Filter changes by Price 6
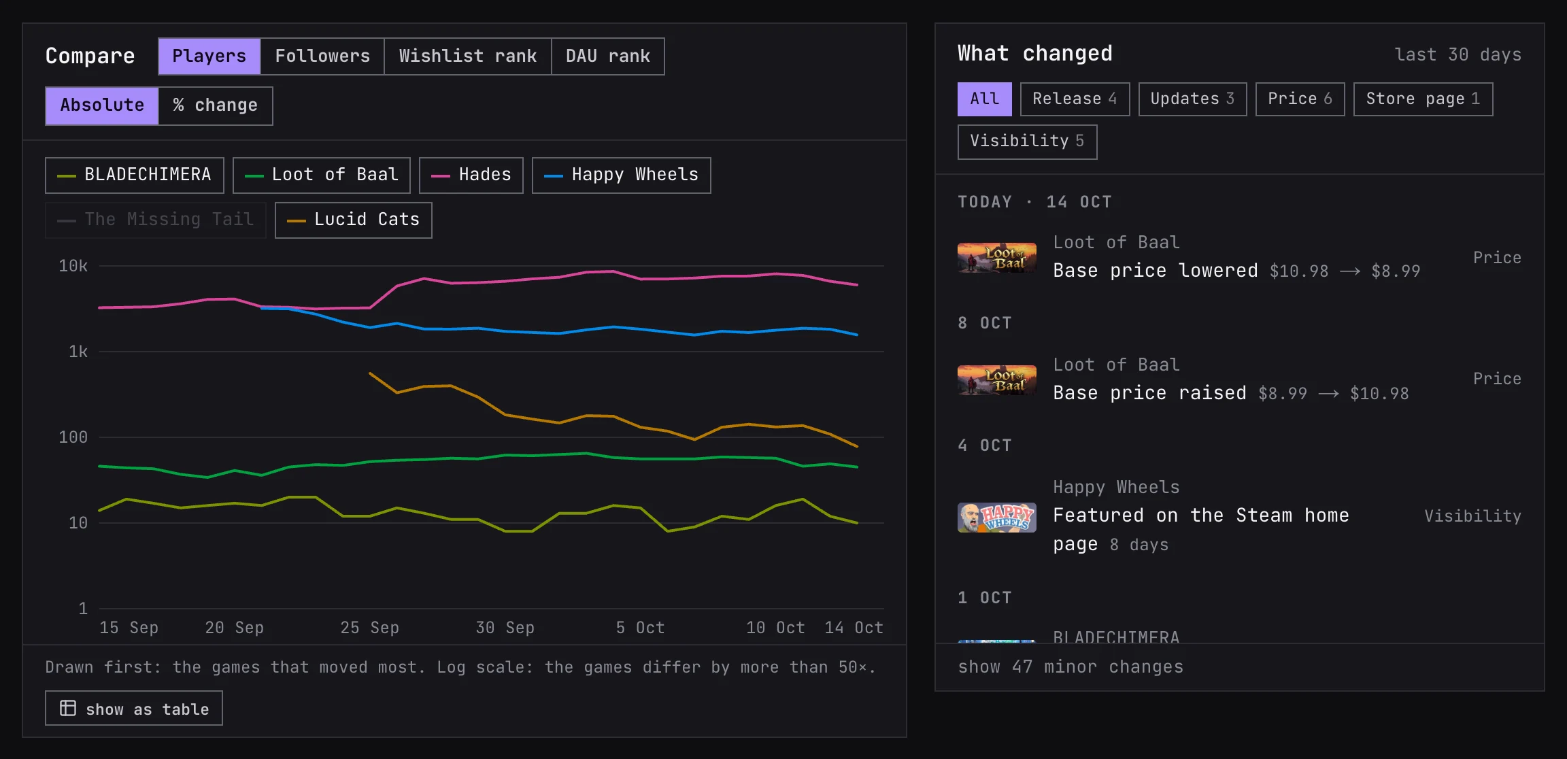 pyautogui.click(x=1300, y=99)
